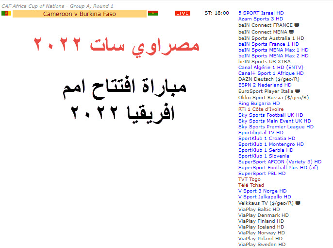Open SuperSport Football Plus HD (af) link

278,168
